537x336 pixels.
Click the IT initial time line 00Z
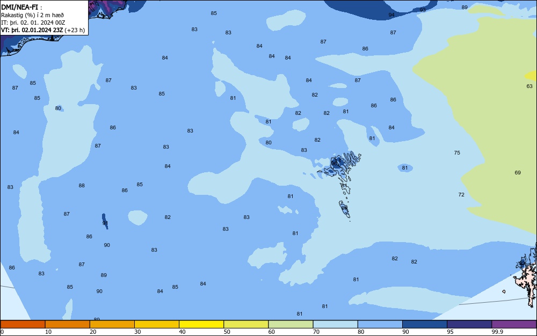[33, 23]
